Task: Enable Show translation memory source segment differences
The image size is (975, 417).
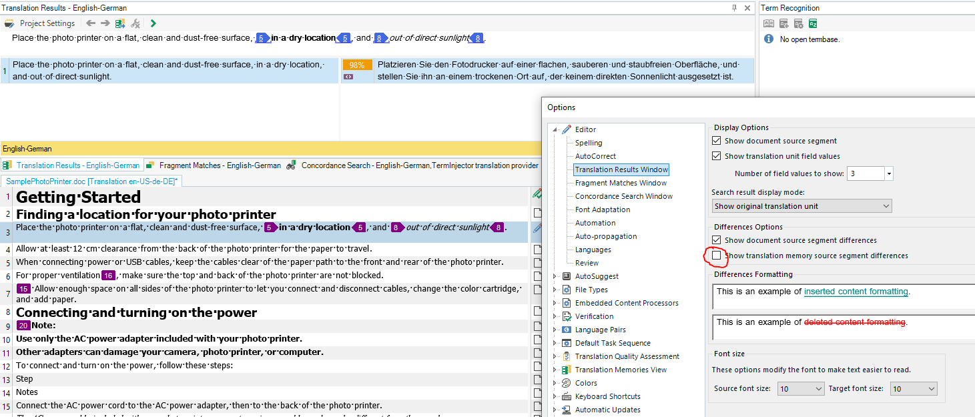Action: (x=717, y=256)
